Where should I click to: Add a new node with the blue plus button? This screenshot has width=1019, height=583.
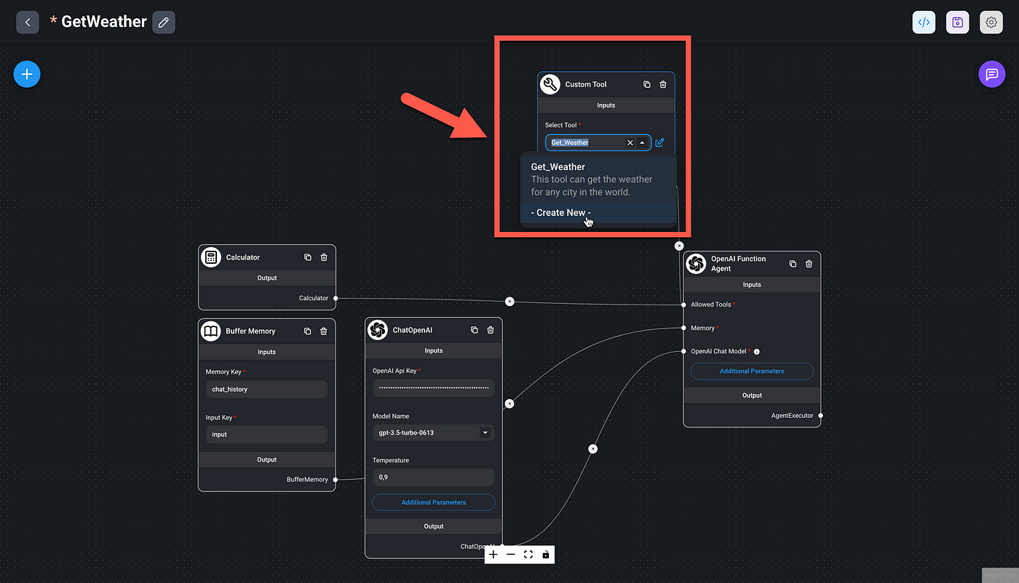click(27, 74)
